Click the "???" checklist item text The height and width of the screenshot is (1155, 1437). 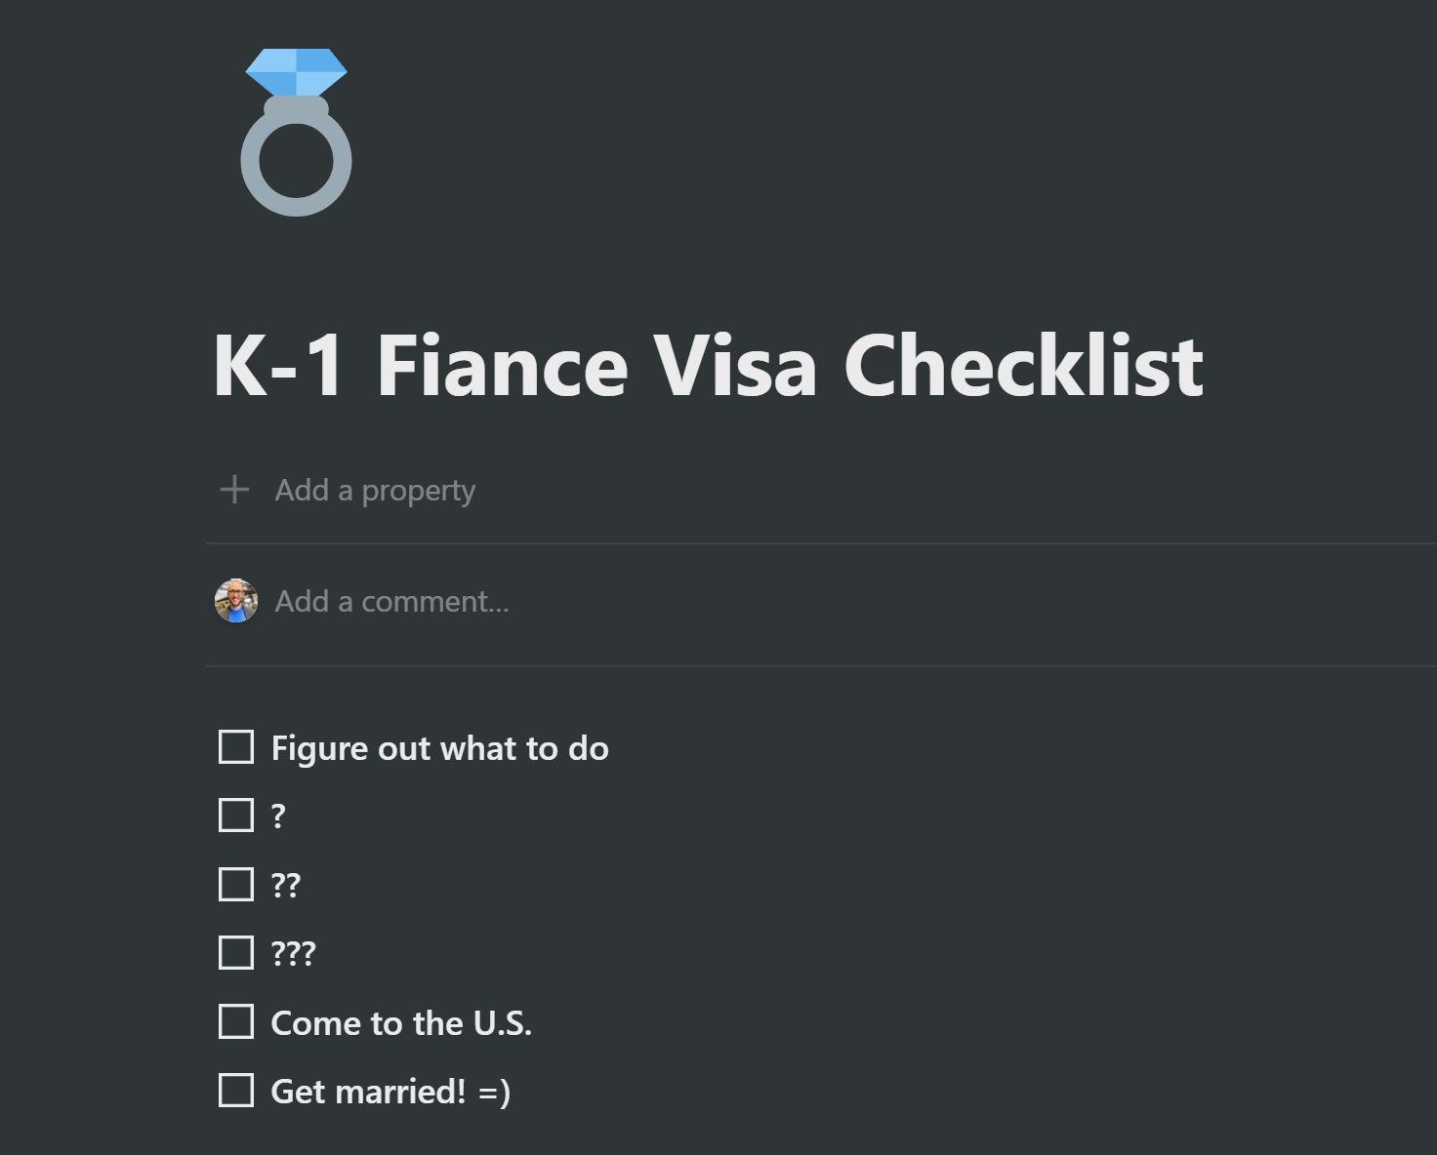292,953
